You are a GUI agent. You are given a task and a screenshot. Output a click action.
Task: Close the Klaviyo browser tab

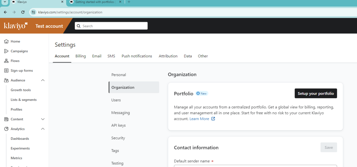62,2
